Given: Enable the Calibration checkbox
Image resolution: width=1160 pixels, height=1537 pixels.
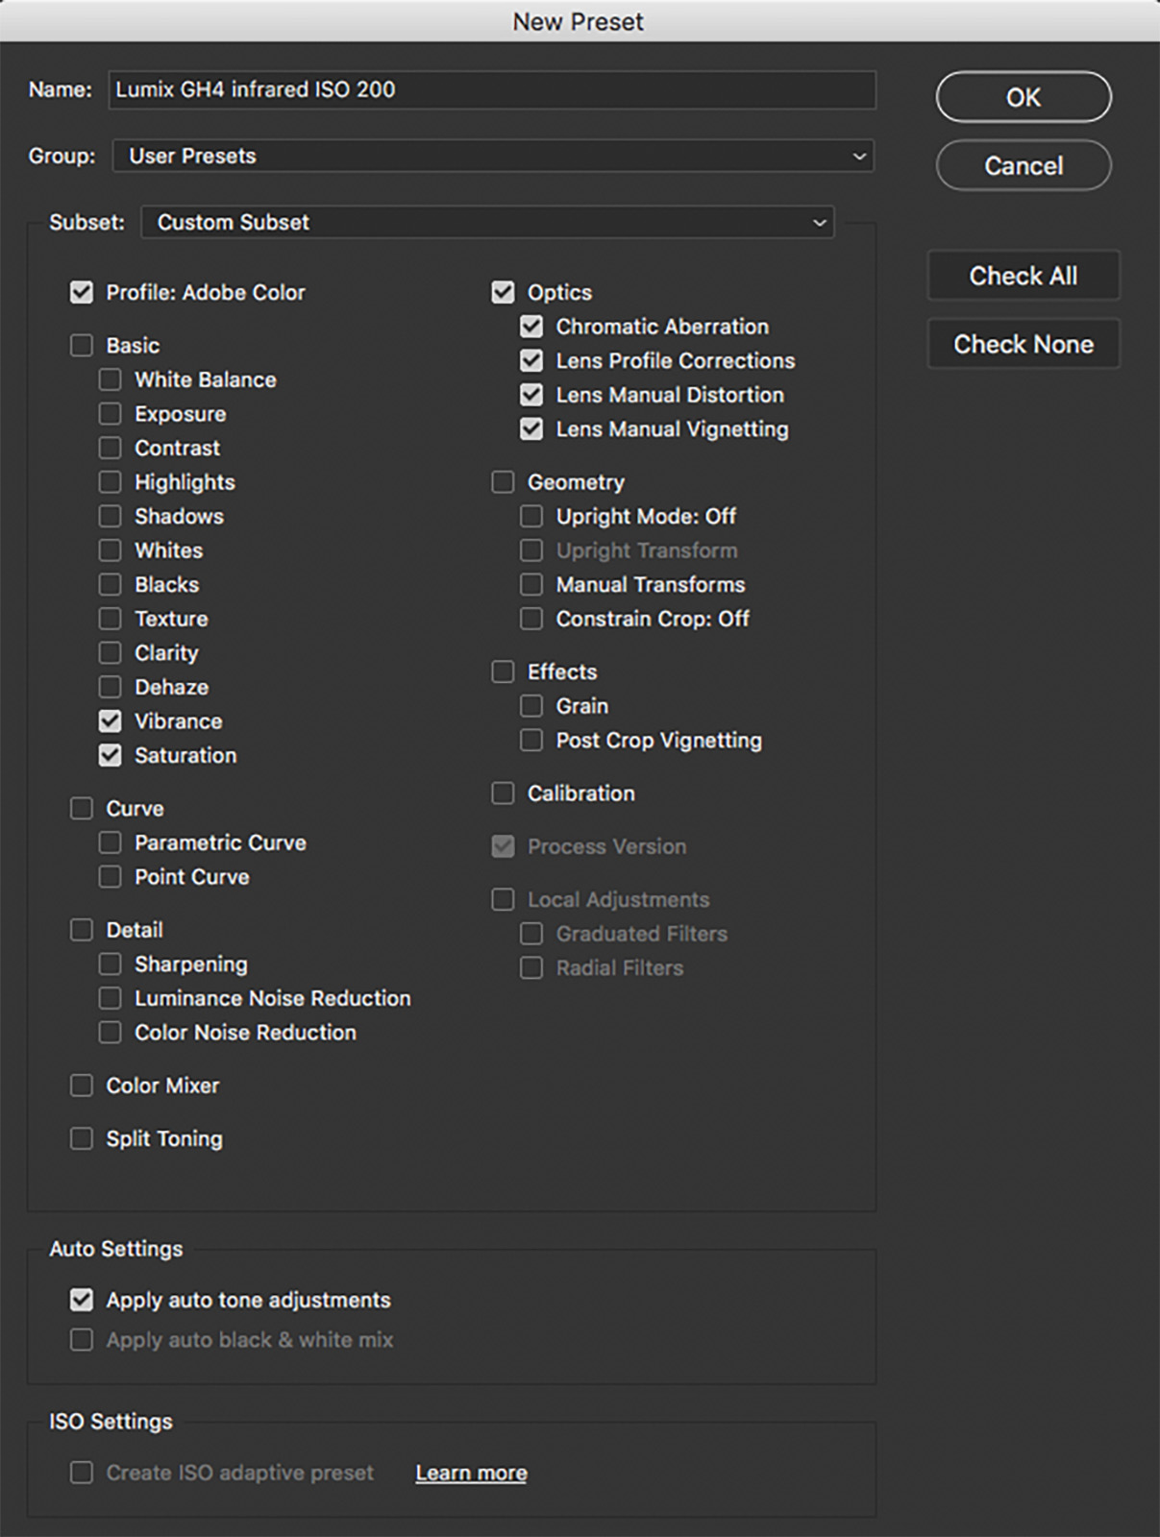Looking at the screenshot, I should (x=503, y=793).
